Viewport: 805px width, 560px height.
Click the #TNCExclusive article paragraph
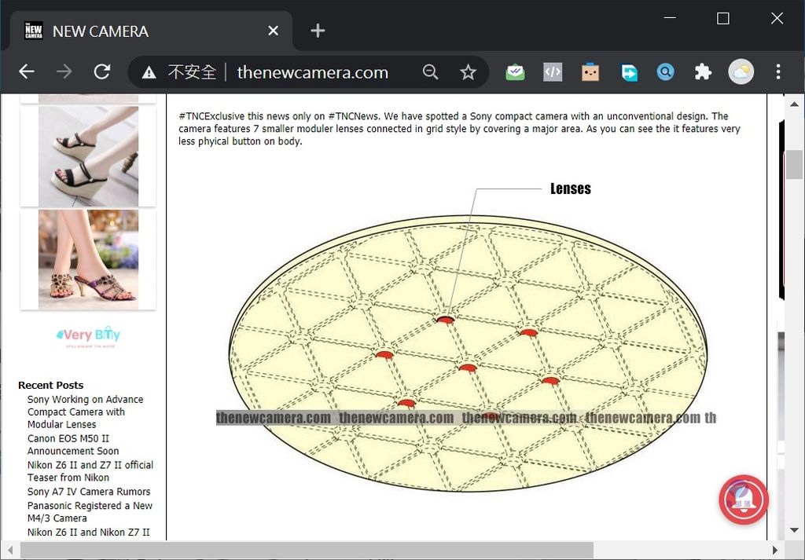pyautogui.click(x=459, y=129)
